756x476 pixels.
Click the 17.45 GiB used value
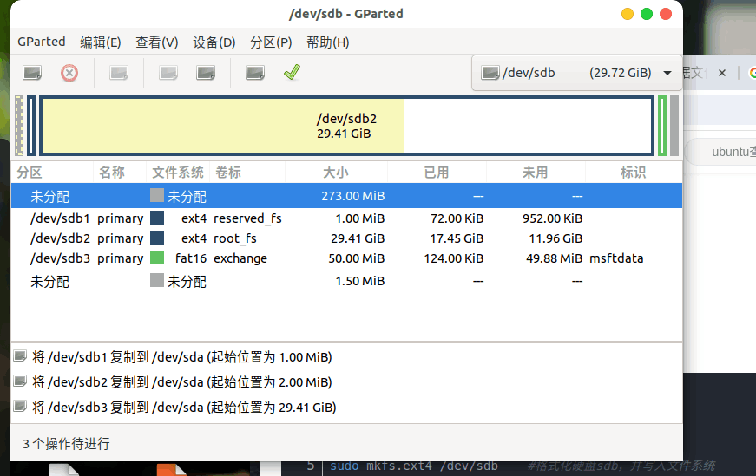[457, 238]
